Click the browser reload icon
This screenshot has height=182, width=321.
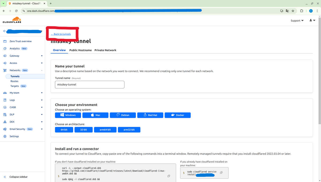coord(16,11)
